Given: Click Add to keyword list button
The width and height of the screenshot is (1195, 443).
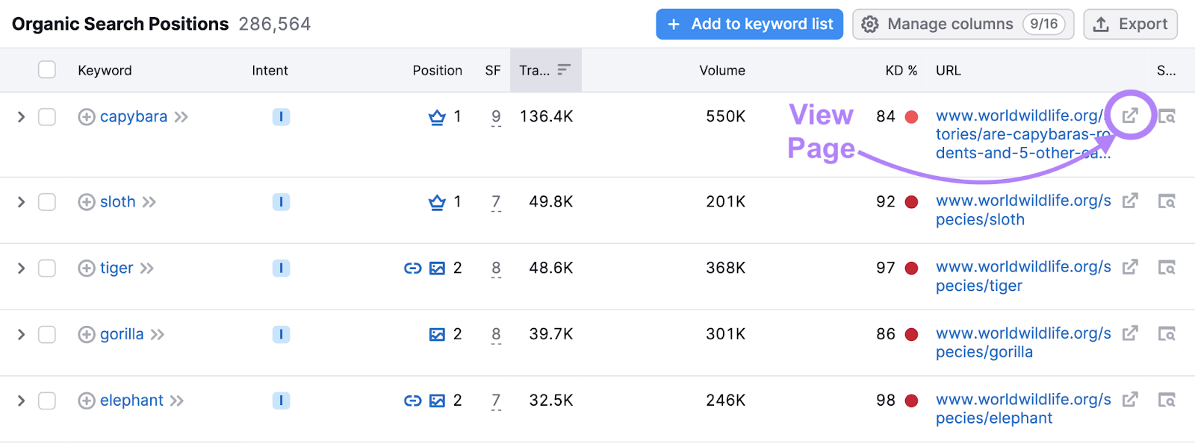Looking at the screenshot, I should click(x=749, y=24).
